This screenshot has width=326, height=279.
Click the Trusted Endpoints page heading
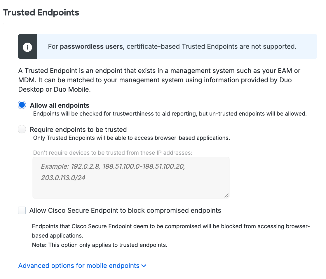coord(41,12)
